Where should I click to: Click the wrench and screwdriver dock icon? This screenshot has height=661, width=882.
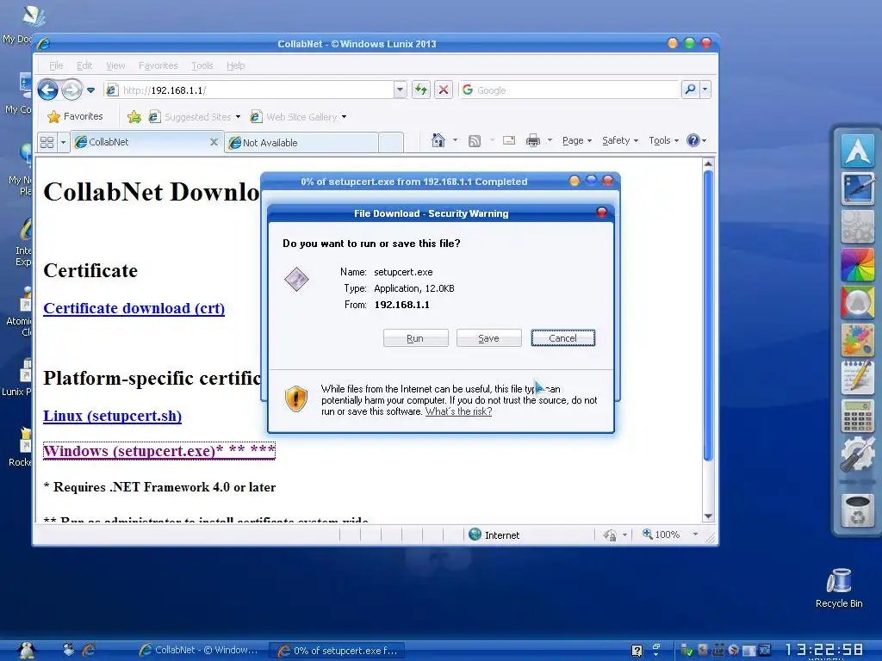pos(857,454)
